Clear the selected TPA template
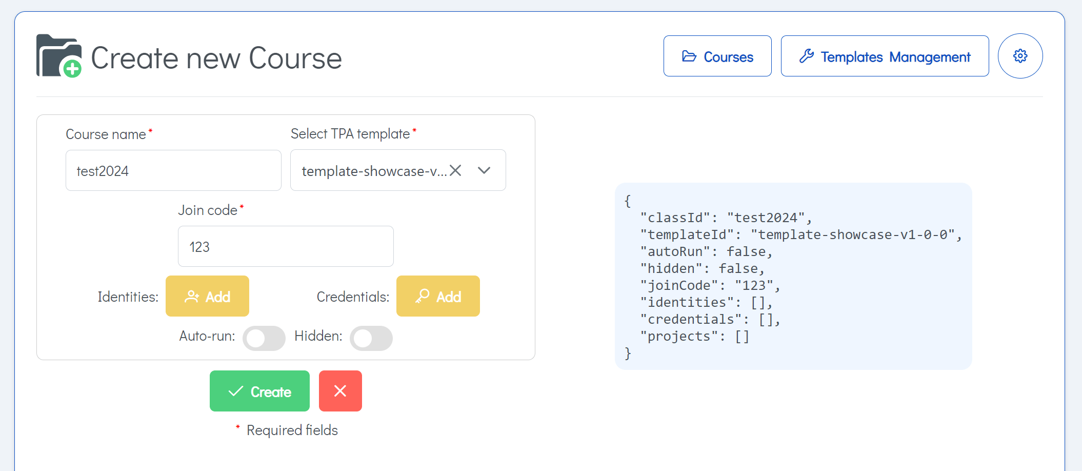The width and height of the screenshot is (1082, 471). [455, 170]
